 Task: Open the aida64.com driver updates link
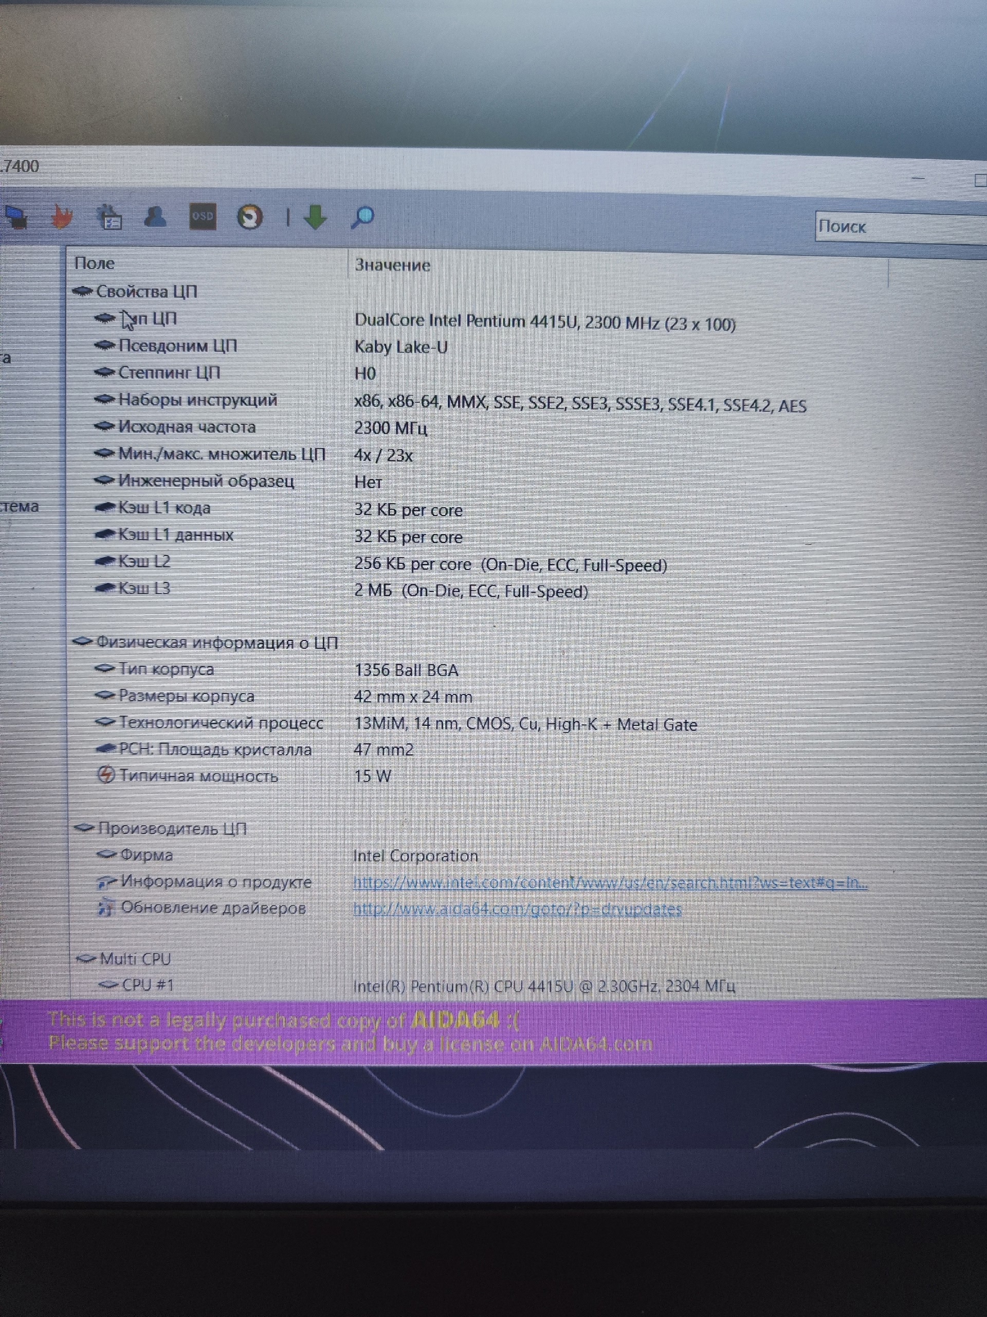[x=517, y=910]
